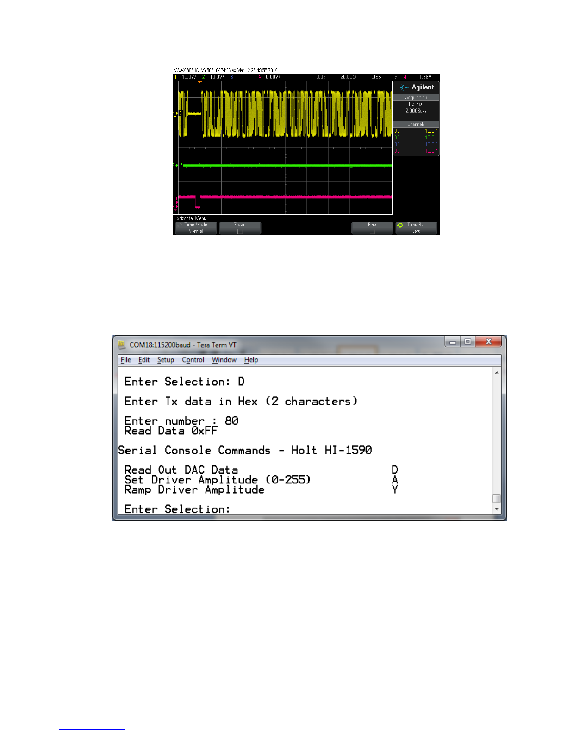Close the Tera Term window
Screen dimensions: 567x734
[x=488, y=342]
